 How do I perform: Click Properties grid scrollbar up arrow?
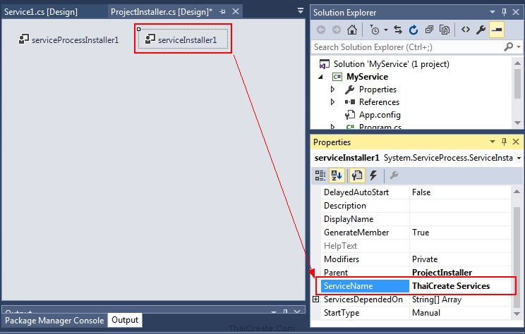click(517, 191)
